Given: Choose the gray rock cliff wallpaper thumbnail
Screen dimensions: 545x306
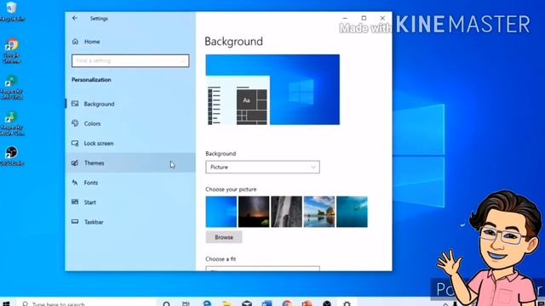Looking at the screenshot, I should pyautogui.click(x=286, y=212).
